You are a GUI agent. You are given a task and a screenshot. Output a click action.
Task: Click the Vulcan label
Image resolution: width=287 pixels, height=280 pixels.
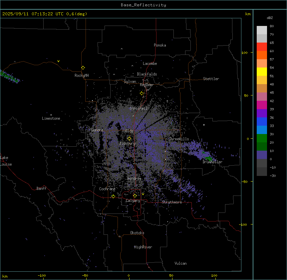181,263
